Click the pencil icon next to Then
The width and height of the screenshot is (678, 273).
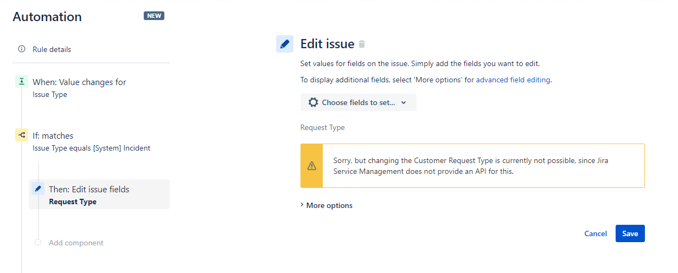click(38, 189)
